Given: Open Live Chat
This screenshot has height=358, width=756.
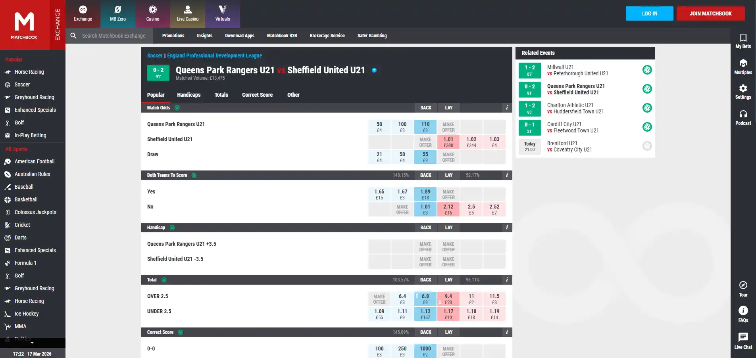Looking at the screenshot, I should [743, 341].
